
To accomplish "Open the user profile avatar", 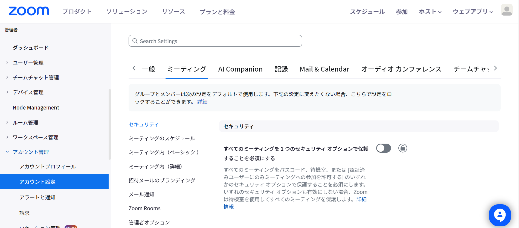I will tap(506, 10).
